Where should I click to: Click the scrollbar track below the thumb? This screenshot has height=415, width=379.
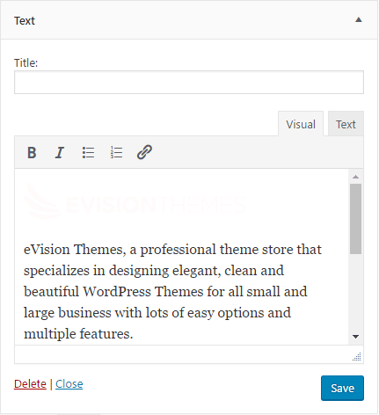[x=355, y=293]
